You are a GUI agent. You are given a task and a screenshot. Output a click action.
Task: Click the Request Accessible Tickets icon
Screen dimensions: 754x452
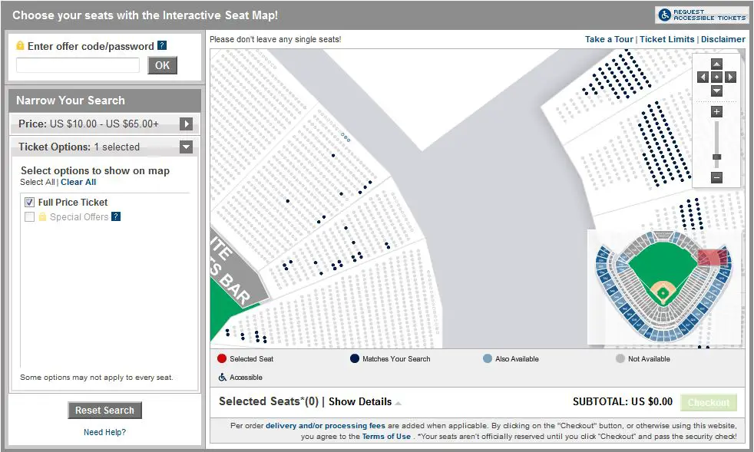[x=702, y=15]
